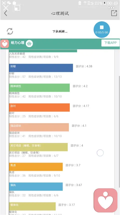Click the large pink heart app icon
Image resolution: width=120 pixels, height=215 pixels.
(105, 200)
